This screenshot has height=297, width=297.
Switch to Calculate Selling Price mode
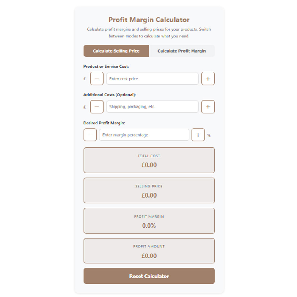pos(116,51)
